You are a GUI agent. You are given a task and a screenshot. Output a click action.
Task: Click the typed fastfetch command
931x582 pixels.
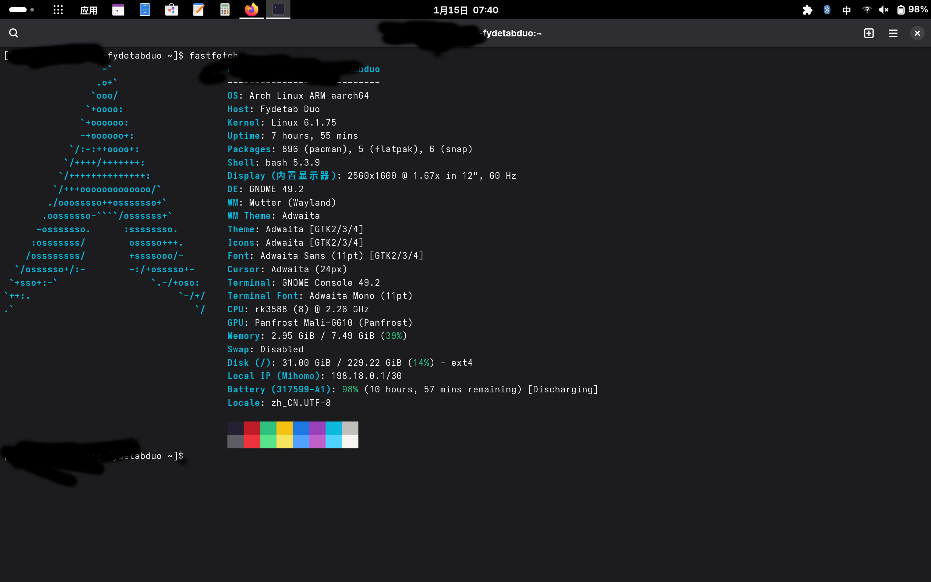coord(214,55)
